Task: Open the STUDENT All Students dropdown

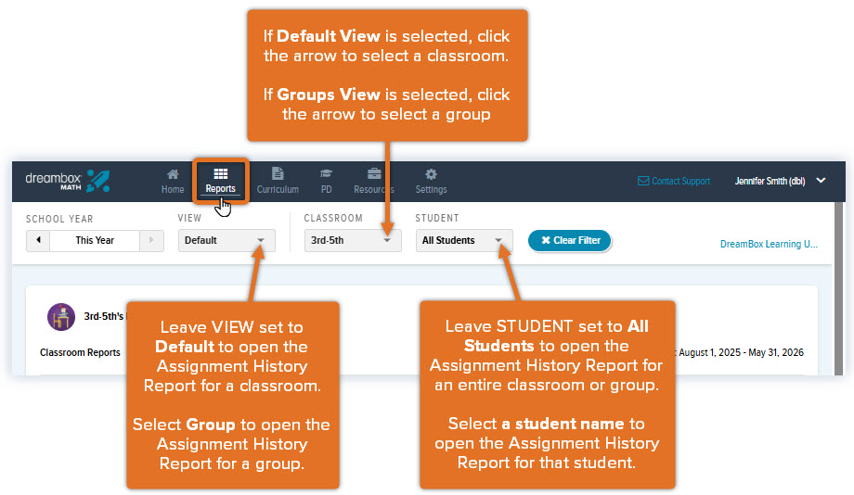Action: 464,240
